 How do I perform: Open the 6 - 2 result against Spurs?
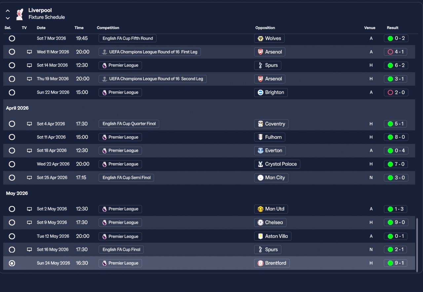(x=396, y=65)
